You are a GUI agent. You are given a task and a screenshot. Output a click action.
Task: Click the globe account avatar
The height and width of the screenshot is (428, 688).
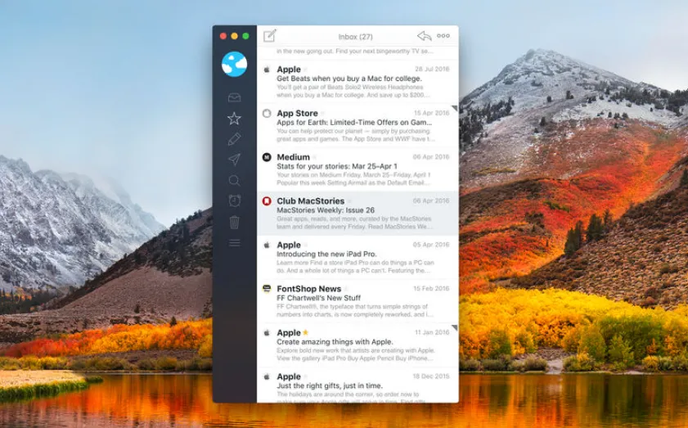234,64
